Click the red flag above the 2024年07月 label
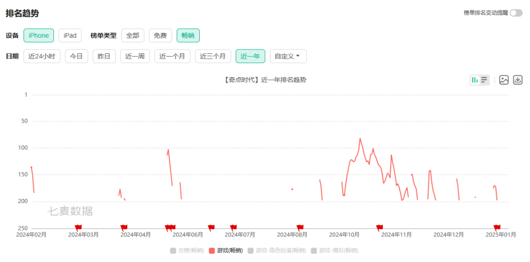The width and height of the screenshot is (530, 262). [233, 227]
